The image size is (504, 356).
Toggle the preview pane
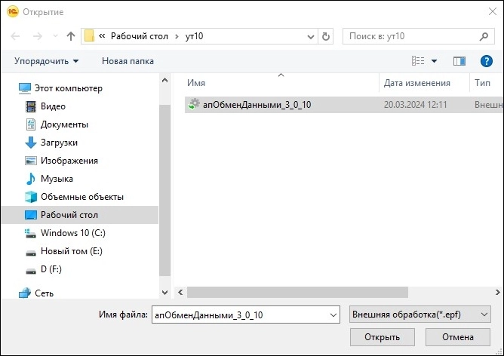459,61
